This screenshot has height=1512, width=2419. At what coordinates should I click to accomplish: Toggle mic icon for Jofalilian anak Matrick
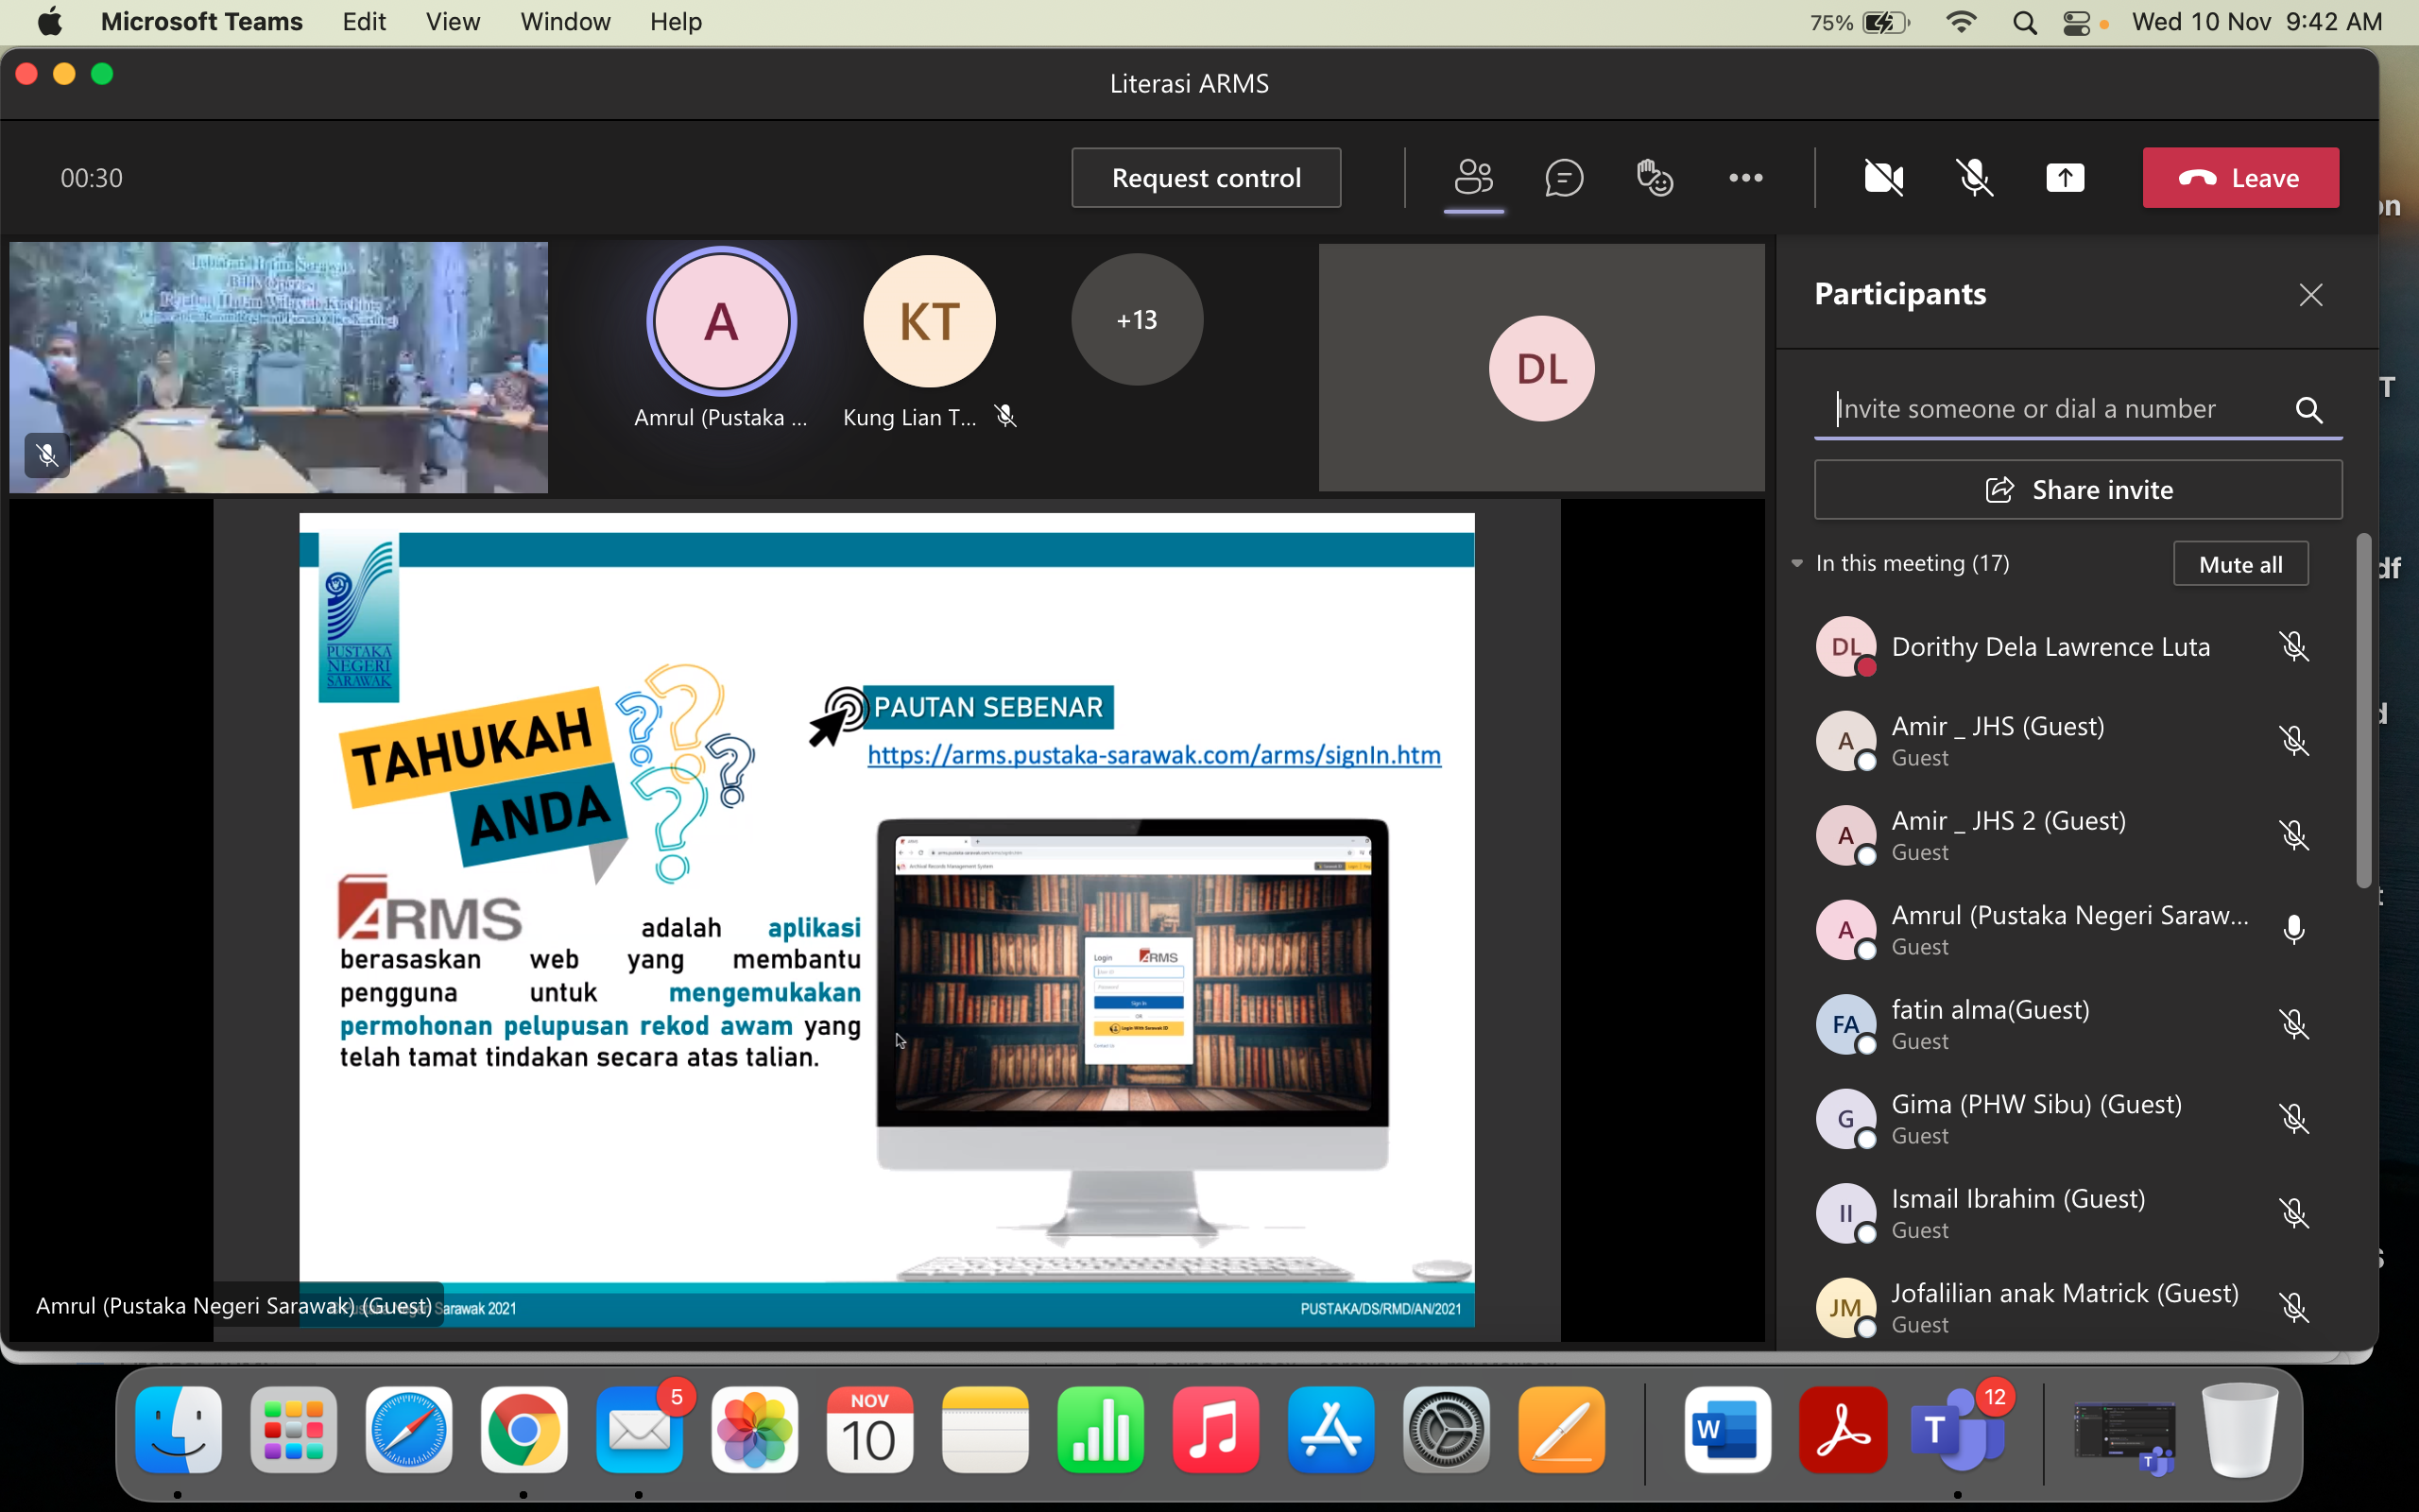click(x=2294, y=1308)
